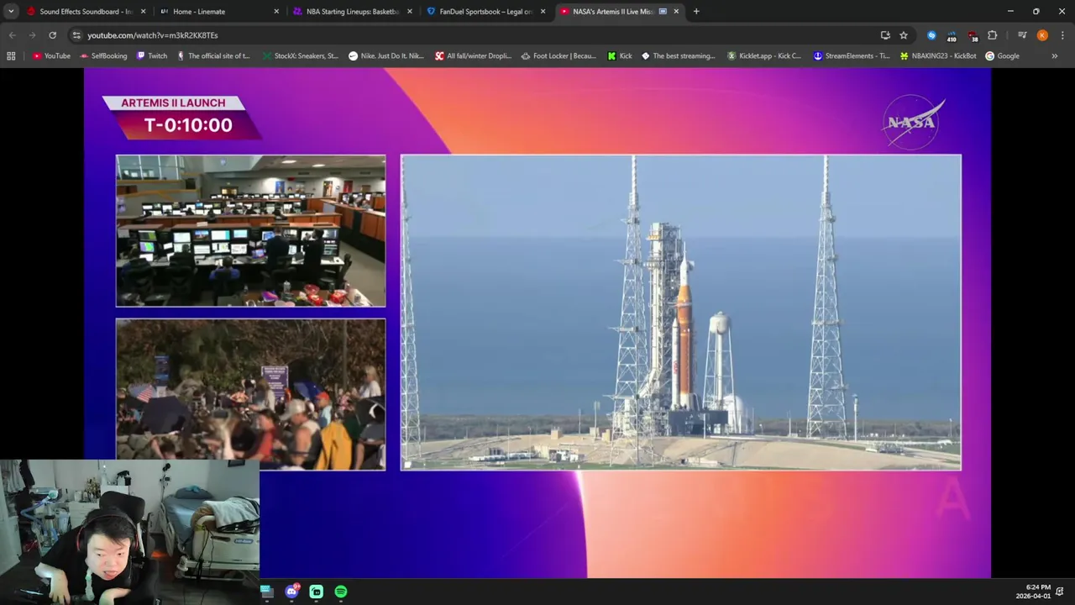Open the Chrome three-dot menu
1075x605 pixels.
1062,35
